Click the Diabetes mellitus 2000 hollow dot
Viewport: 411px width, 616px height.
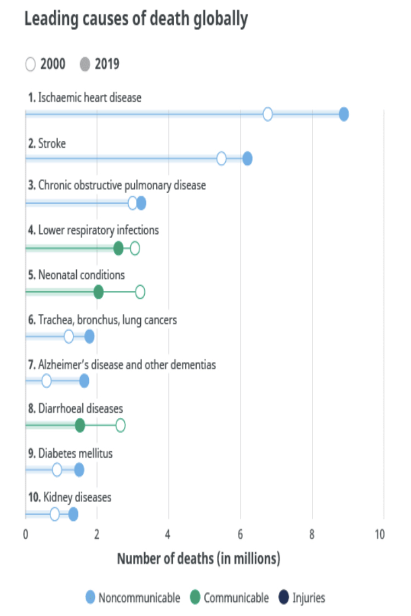57,469
